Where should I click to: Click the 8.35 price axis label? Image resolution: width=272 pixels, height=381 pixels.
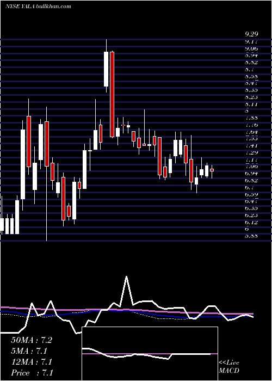point(251,90)
